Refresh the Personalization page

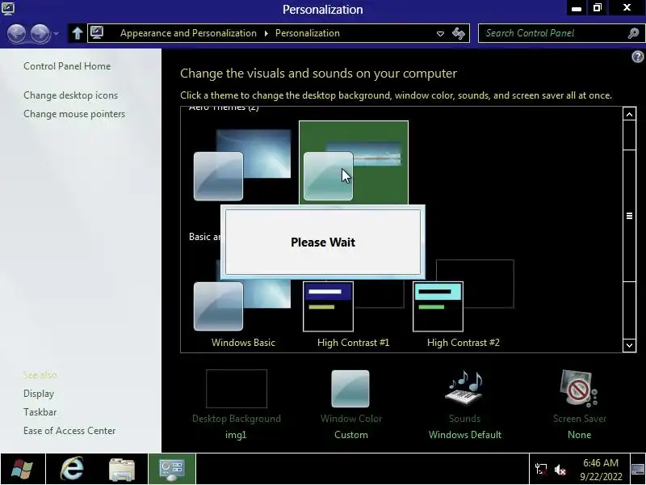(459, 33)
